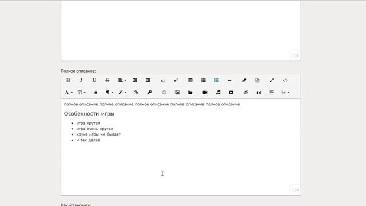Click the first line 'полное описание' text
The width and height of the screenshot is (366, 206).
pos(152,104)
